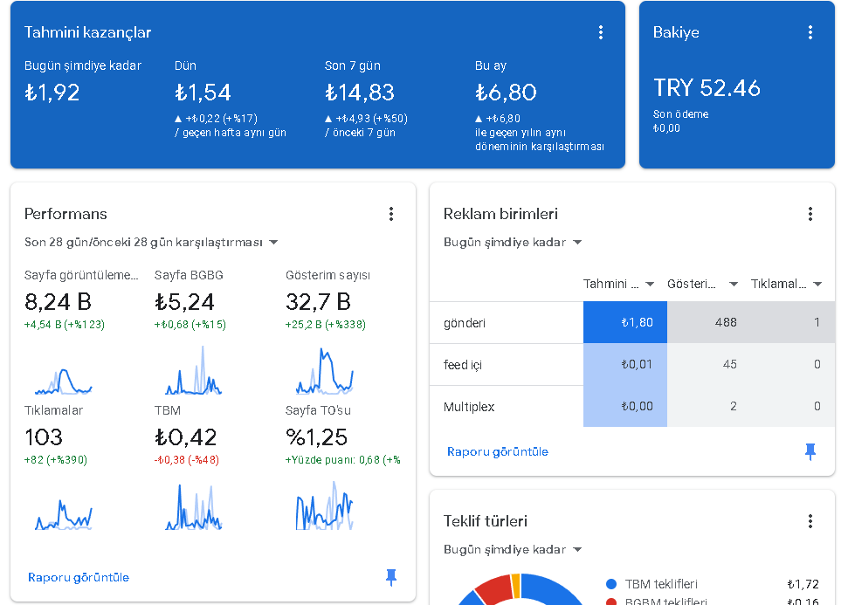The height and width of the screenshot is (605, 848).
Task: Click the blue TBM teklifleri legend dot
Action: [611, 584]
